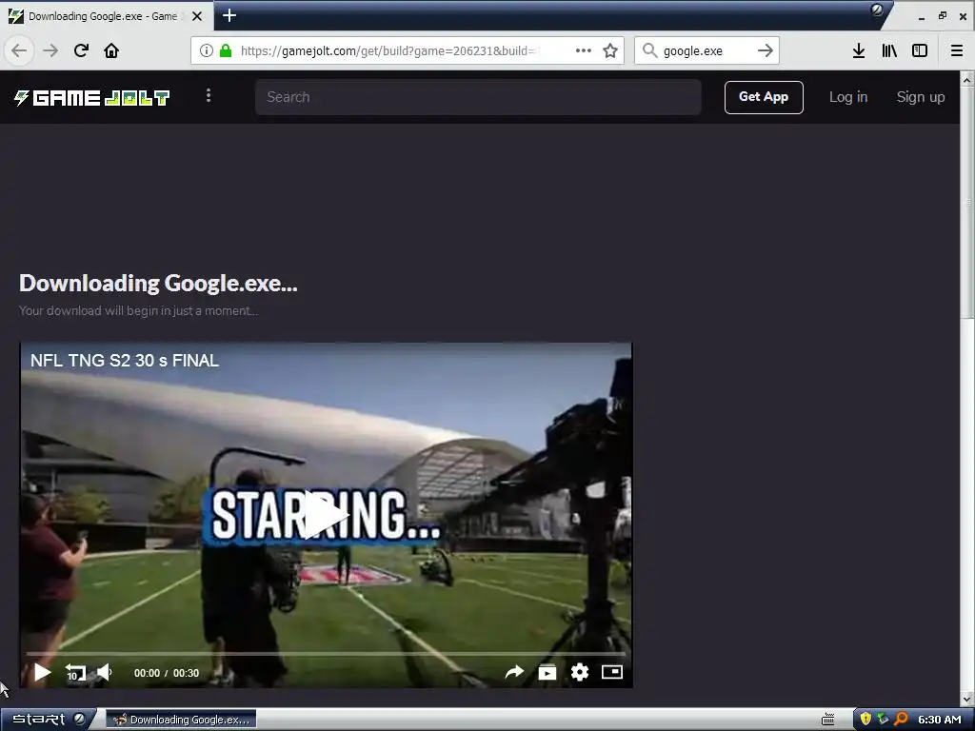Show site information for gamejolt.com

(x=207, y=50)
